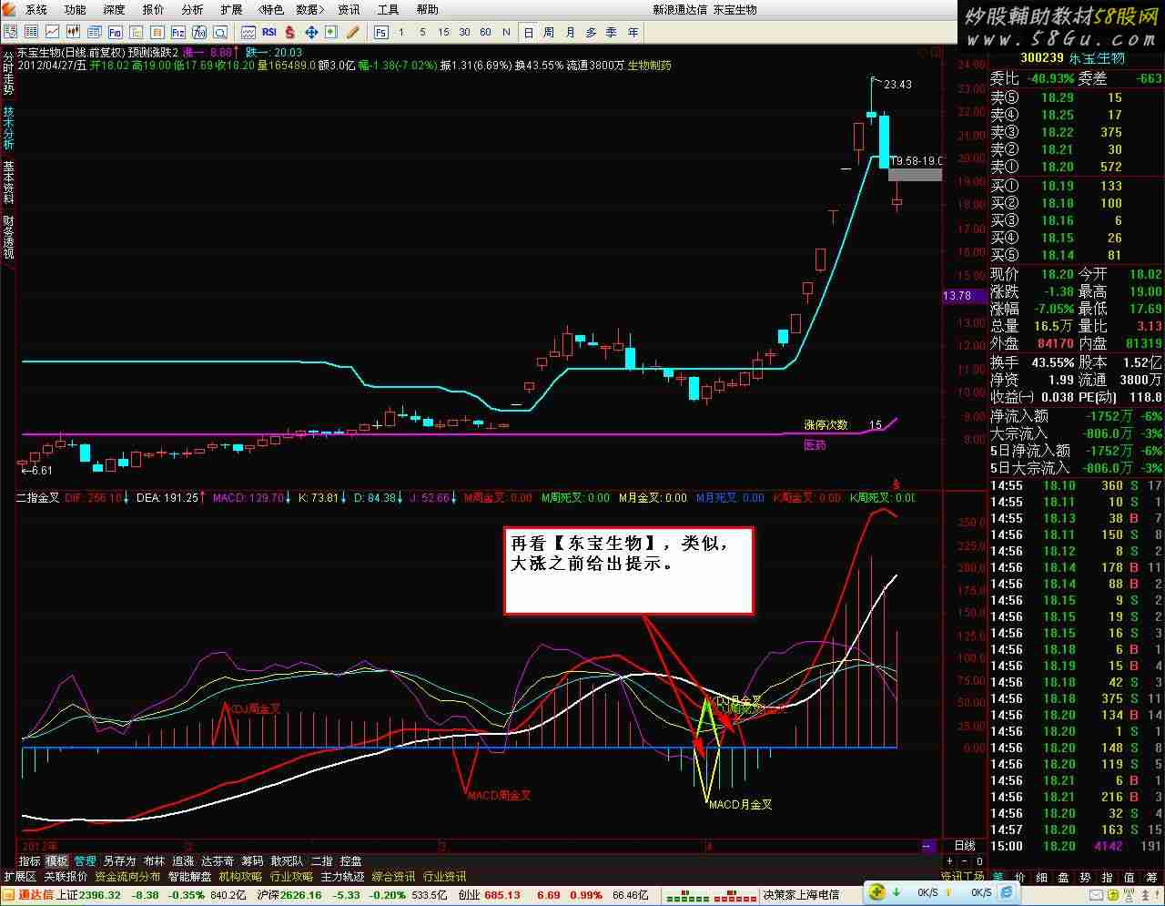Click the application logo in title bar
Image resolution: width=1165 pixels, height=906 pixels.
[x=10, y=9]
